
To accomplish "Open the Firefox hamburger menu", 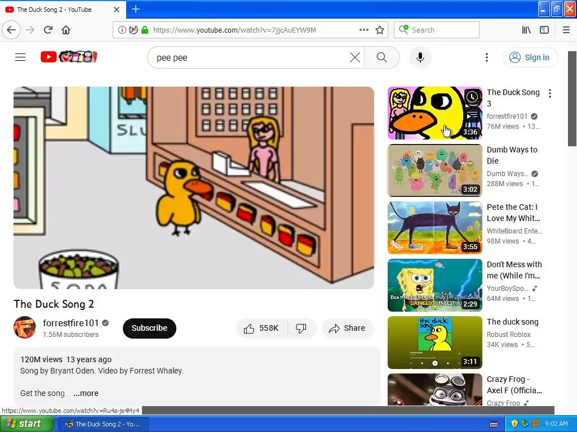I will [566, 30].
